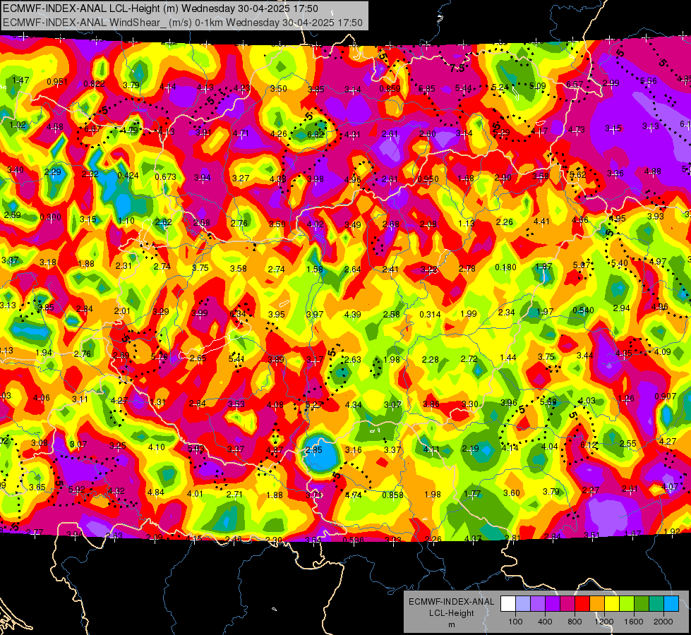
Task: Click the map value 6.67
Action: (x=92, y=129)
